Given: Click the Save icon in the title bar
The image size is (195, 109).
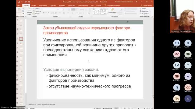Looking at the screenshot, I should 19,2.
